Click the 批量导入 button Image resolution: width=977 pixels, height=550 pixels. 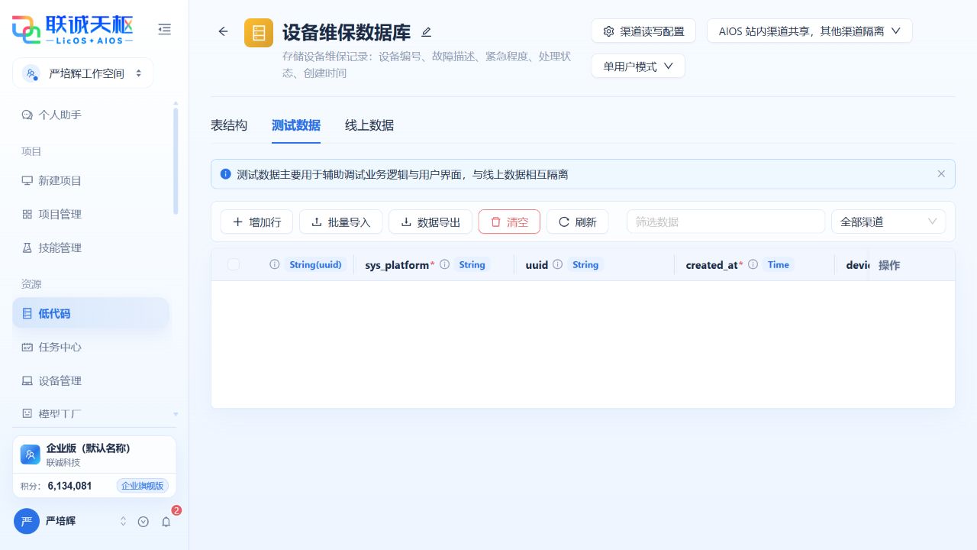tap(341, 222)
